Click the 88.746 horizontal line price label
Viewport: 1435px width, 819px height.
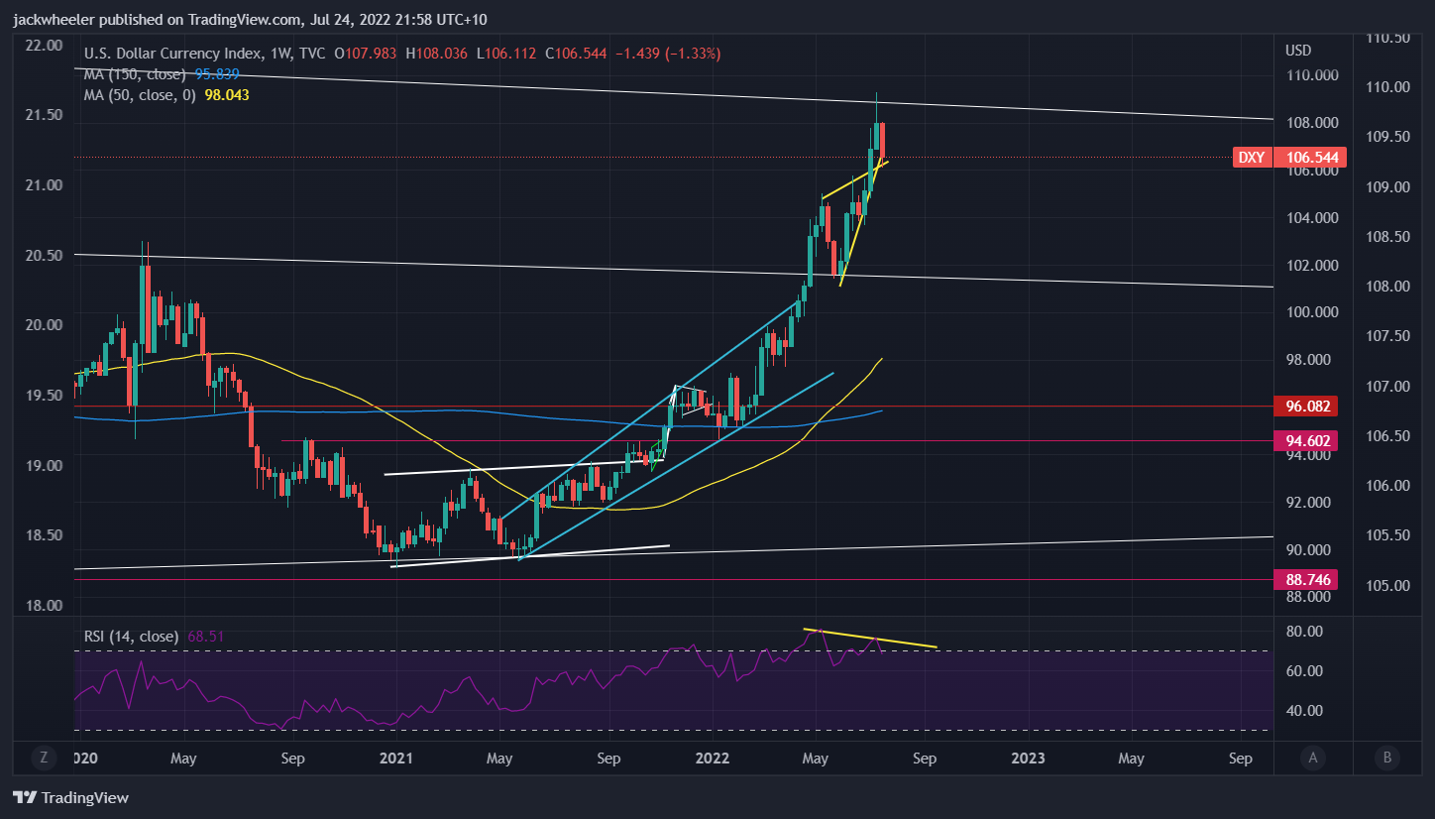(1306, 579)
